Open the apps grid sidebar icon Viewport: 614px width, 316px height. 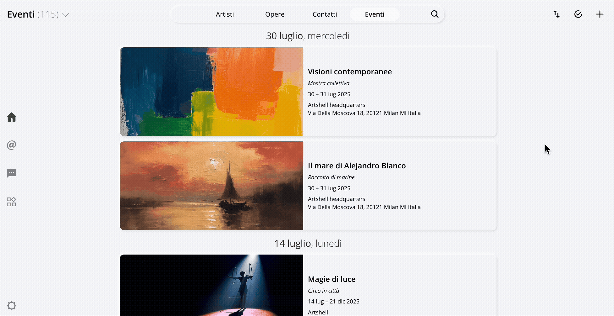(x=11, y=202)
